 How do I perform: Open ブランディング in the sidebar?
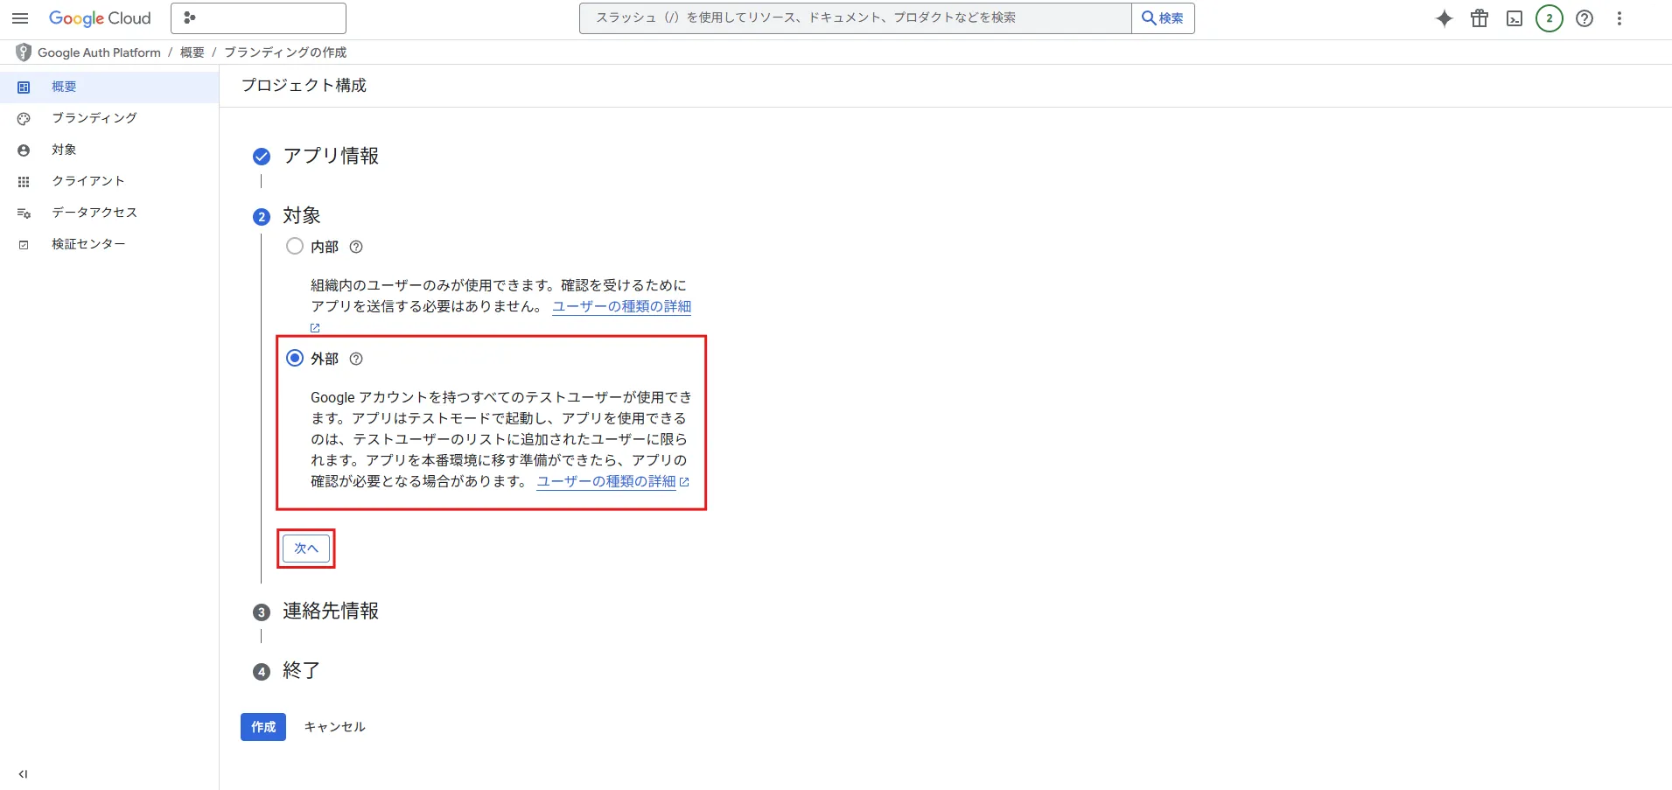click(x=109, y=118)
